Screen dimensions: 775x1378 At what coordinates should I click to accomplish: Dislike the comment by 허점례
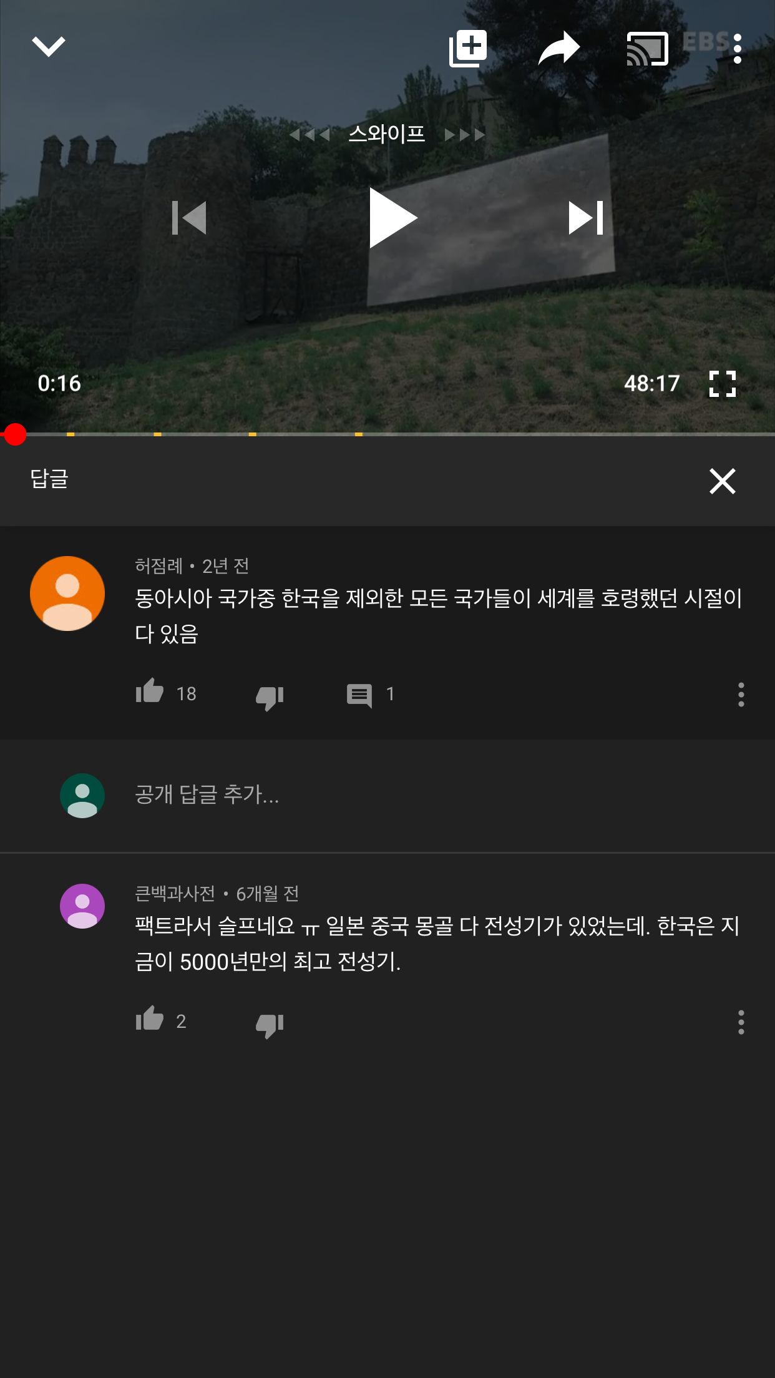(x=270, y=696)
